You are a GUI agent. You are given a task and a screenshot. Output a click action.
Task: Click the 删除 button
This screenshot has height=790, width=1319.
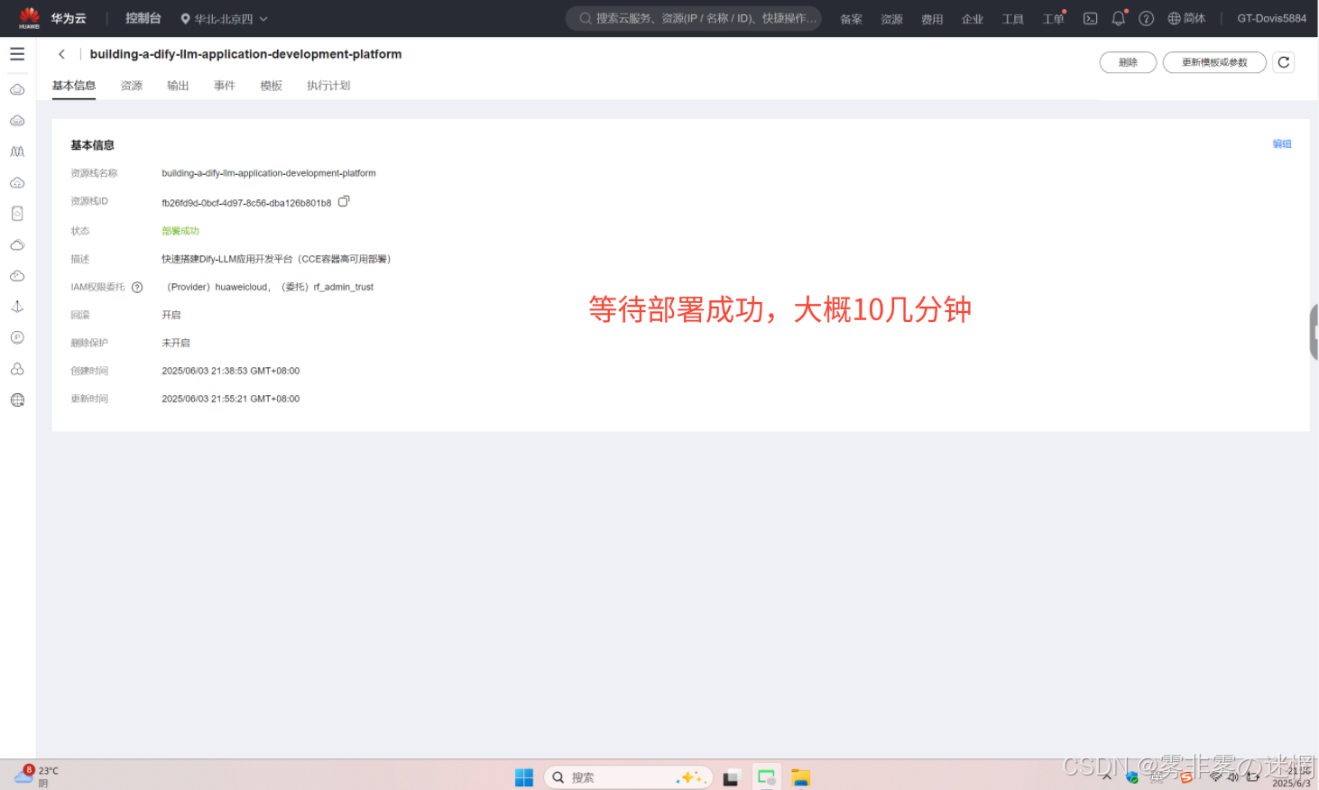[1128, 62]
